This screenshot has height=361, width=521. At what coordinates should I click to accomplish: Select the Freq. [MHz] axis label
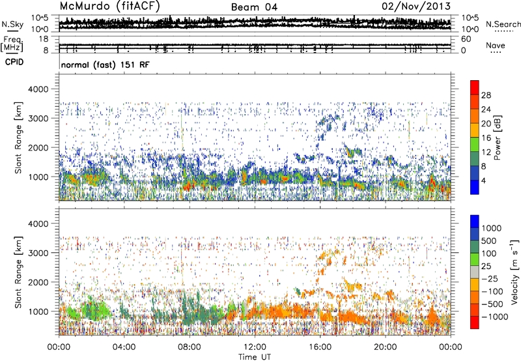(13, 44)
